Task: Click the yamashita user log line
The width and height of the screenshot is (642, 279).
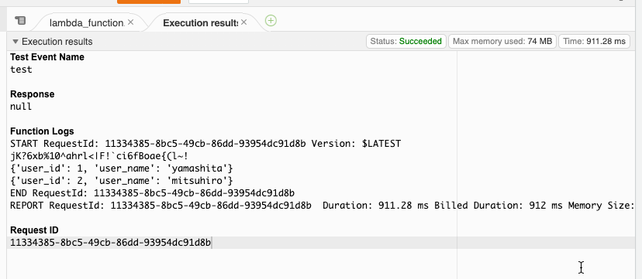Action: [x=122, y=168]
